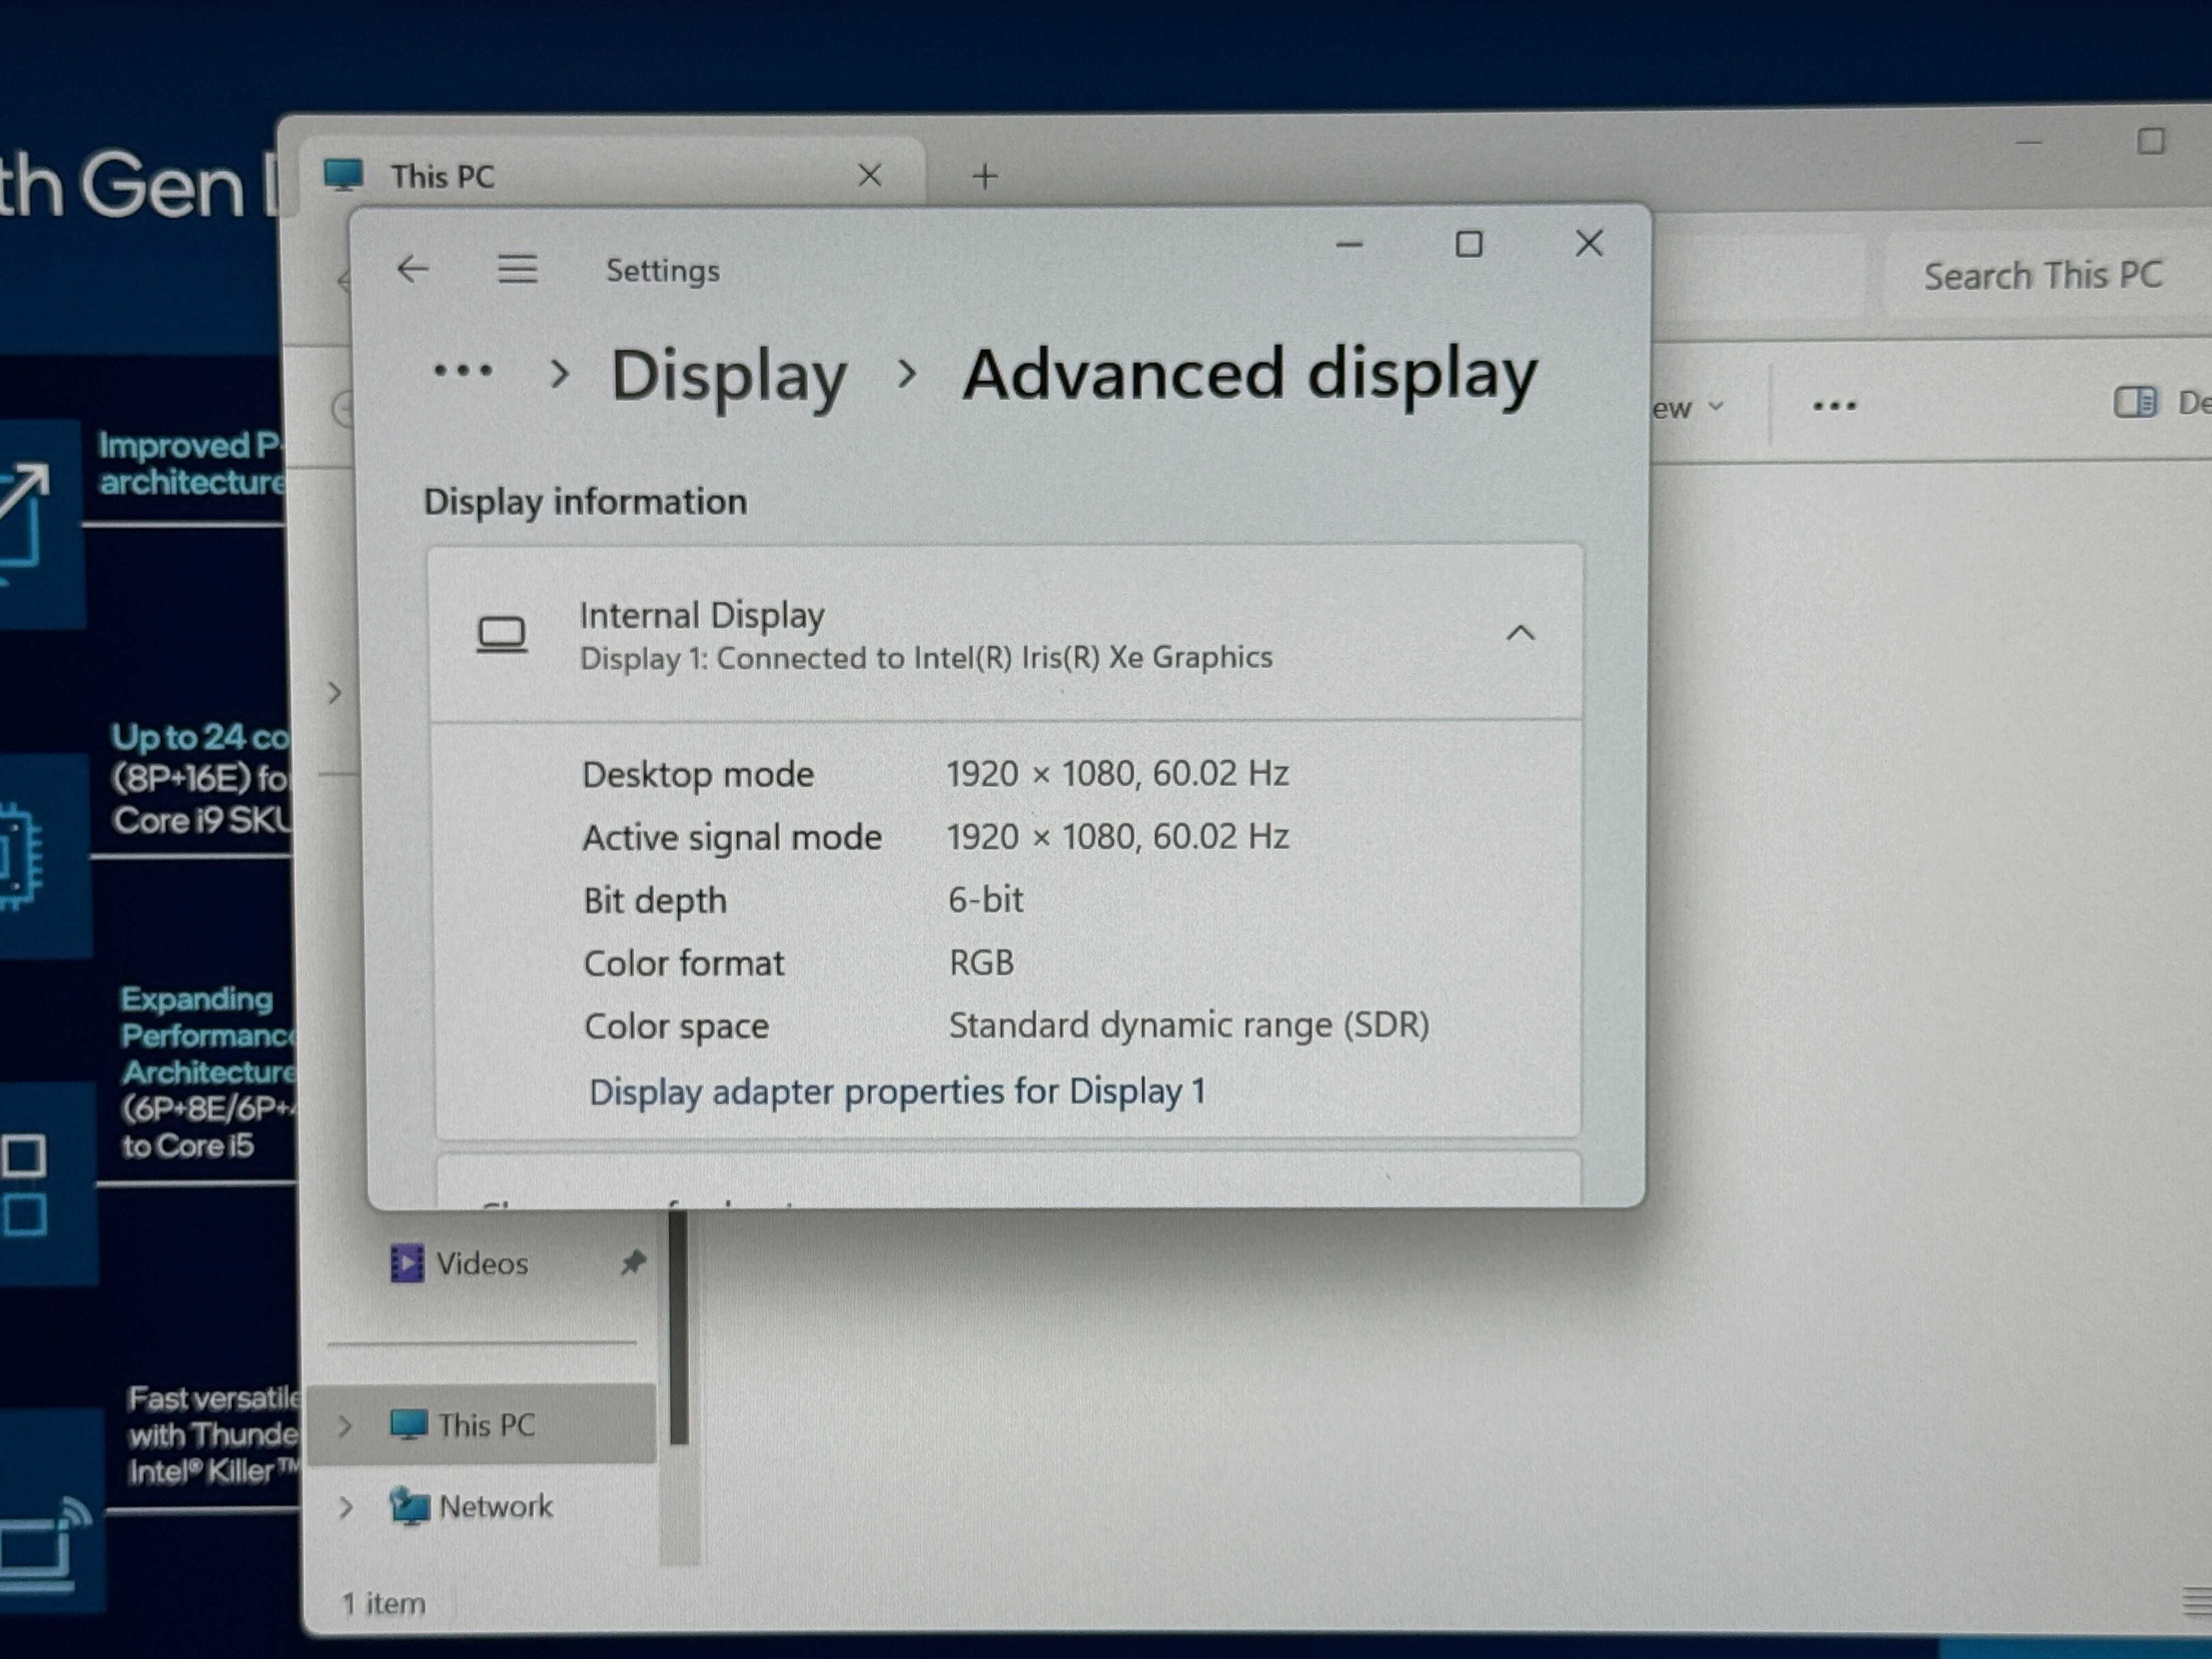Select the Desktop mode resolution value

[1117, 773]
